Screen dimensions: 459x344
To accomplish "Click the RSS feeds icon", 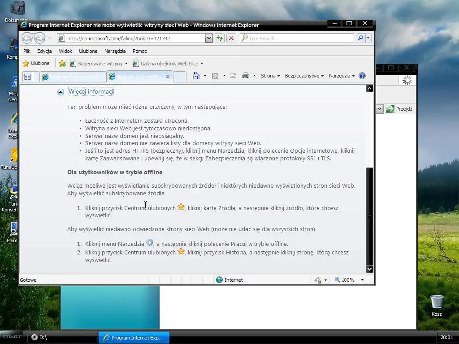I will coord(215,76).
